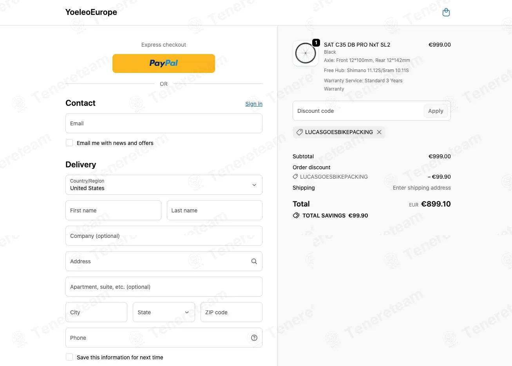This screenshot has height=366, width=512.
Task: Expand the State dropdown
Action: pos(164,312)
